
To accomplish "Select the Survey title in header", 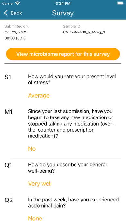I will (x=63, y=13).
